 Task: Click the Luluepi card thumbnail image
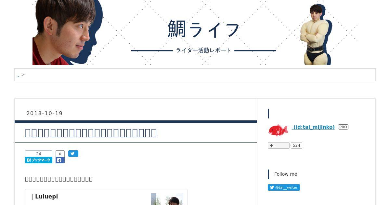(x=167, y=199)
